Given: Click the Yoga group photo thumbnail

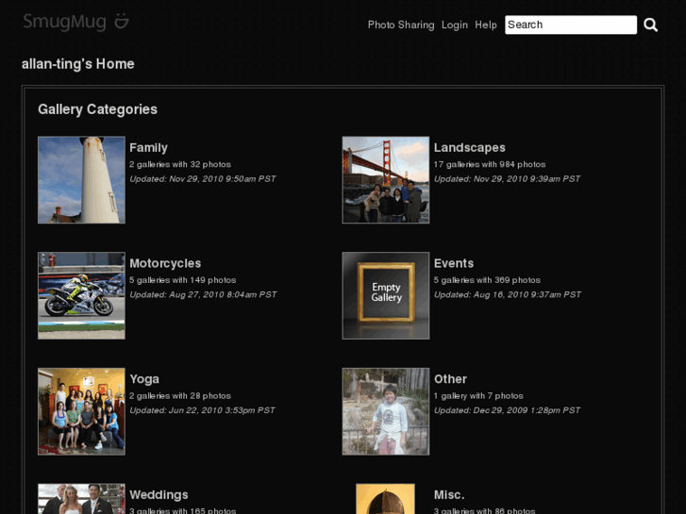Looking at the screenshot, I should click(x=81, y=411).
